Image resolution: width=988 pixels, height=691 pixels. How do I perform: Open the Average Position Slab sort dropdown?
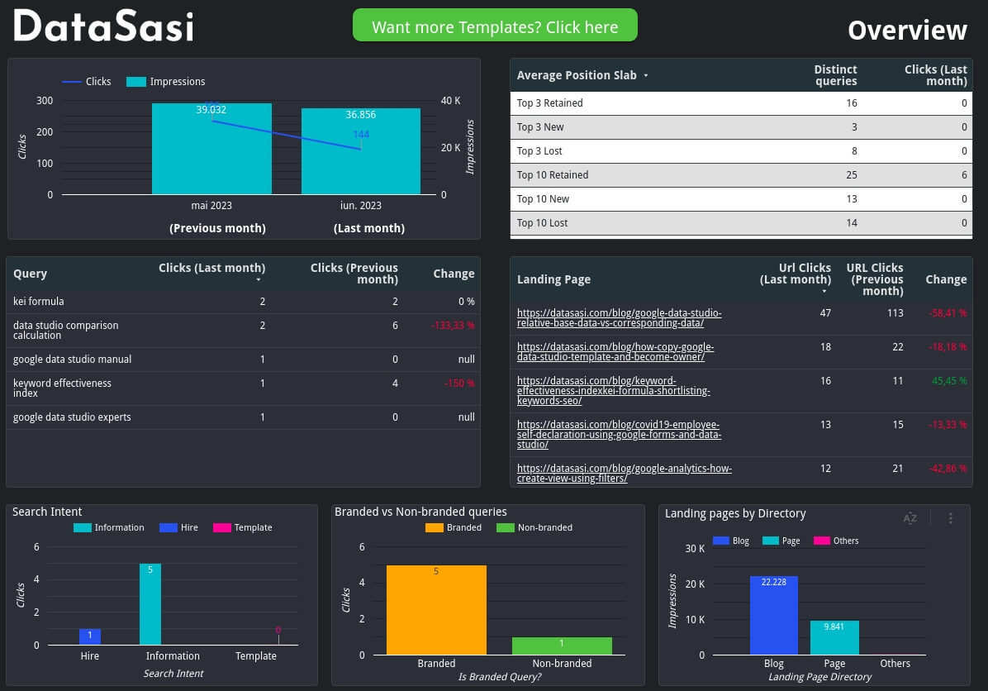pyautogui.click(x=644, y=75)
